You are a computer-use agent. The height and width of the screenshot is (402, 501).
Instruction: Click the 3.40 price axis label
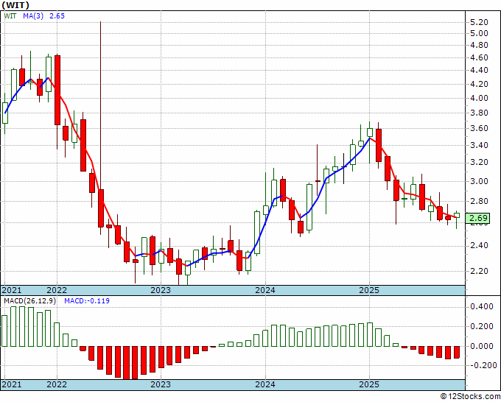(479, 145)
